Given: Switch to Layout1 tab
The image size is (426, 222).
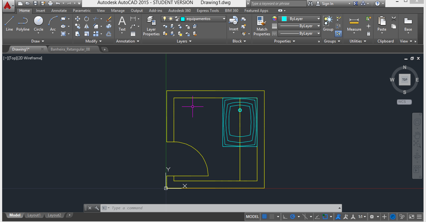Looking at the screenshot, I should point(34,215).
